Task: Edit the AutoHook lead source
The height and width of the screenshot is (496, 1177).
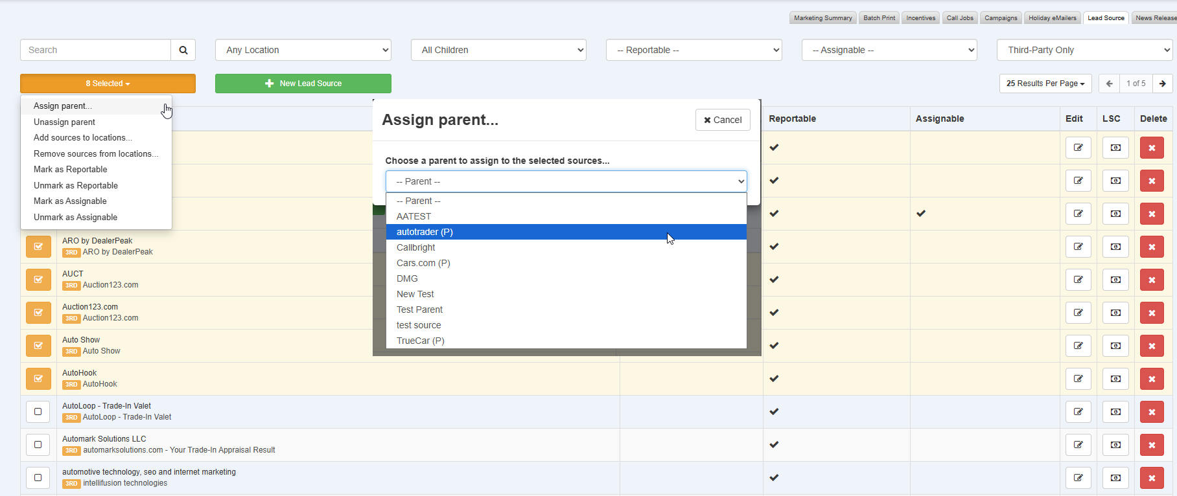Action: pyautogui.click(x=1078, y=379)
